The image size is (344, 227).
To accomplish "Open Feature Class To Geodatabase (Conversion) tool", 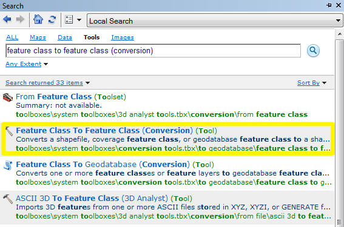I will [115, 165].
